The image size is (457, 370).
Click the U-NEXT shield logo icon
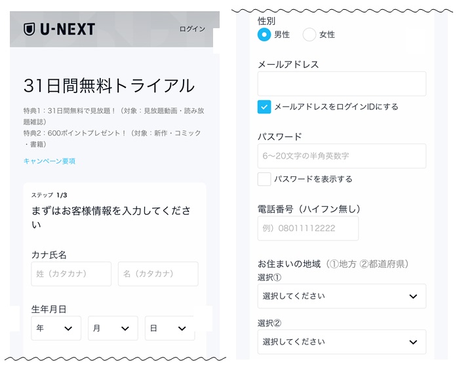pyautogui.click(x=29, y=29)
